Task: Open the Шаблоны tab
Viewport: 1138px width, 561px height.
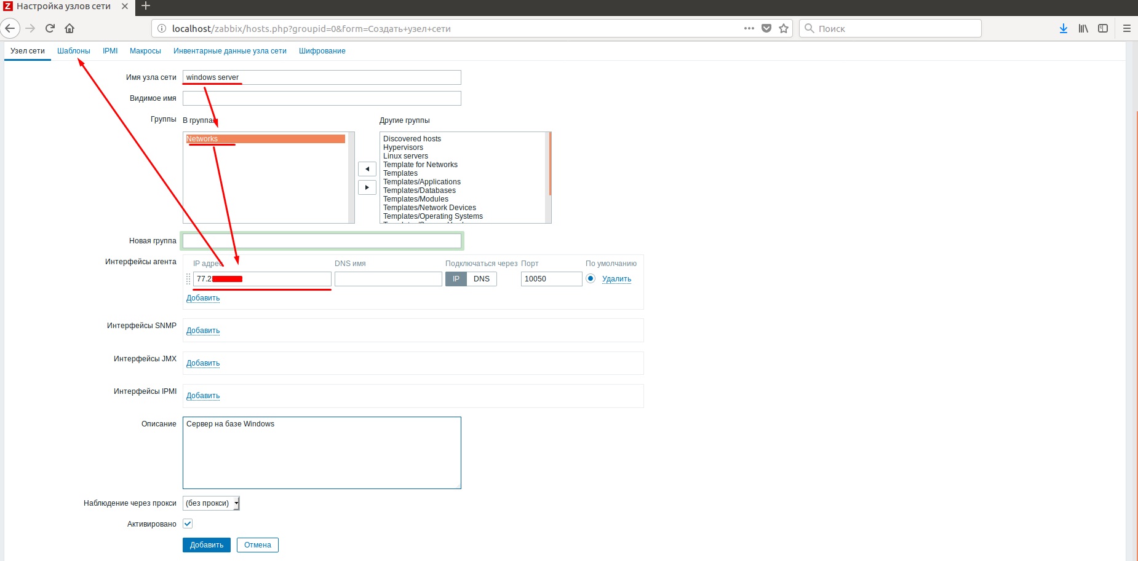Action: coord(74,51)
